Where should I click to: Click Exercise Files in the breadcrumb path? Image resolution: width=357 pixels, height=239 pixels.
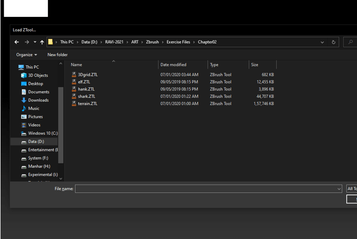pyautogui.click(x=178, y=42)
